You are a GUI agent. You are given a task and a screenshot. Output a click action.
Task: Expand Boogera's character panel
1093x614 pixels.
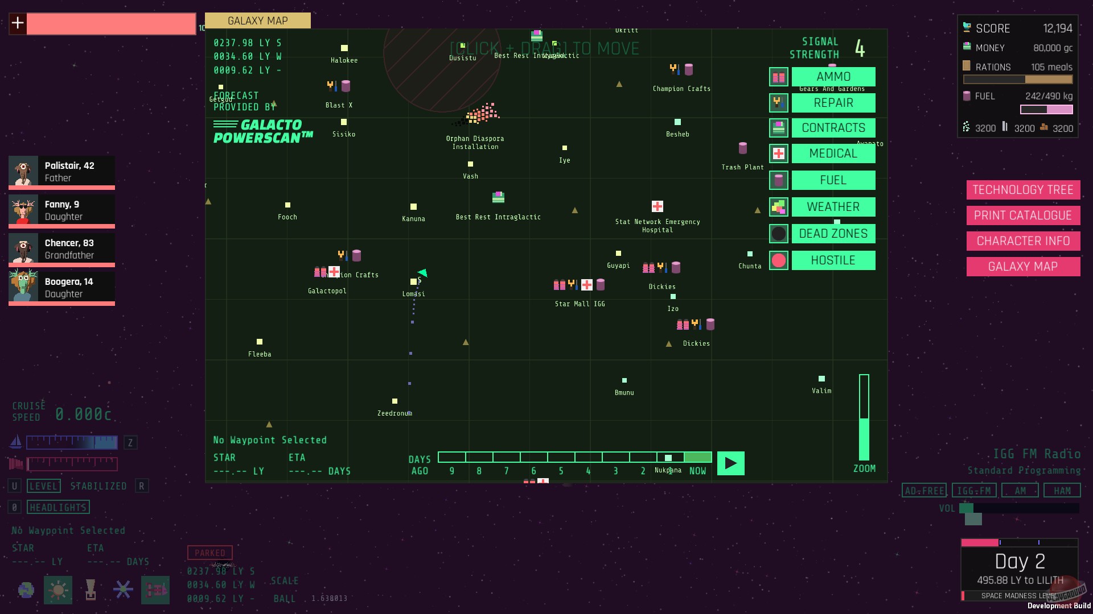point(61,288)
